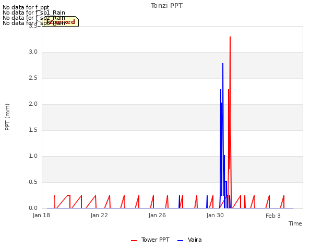Toggle the Tower PPT legend entry
The height and width of the screenshot is (250, 334).
150,240
